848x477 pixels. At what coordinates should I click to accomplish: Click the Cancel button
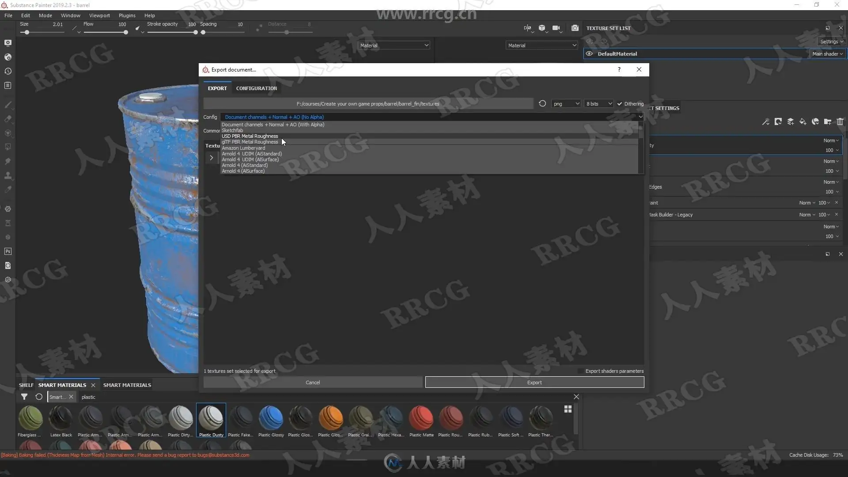[x=313, y=382]
